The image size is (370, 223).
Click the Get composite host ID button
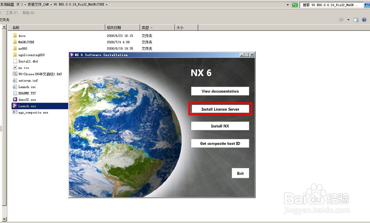click(220, 143)
